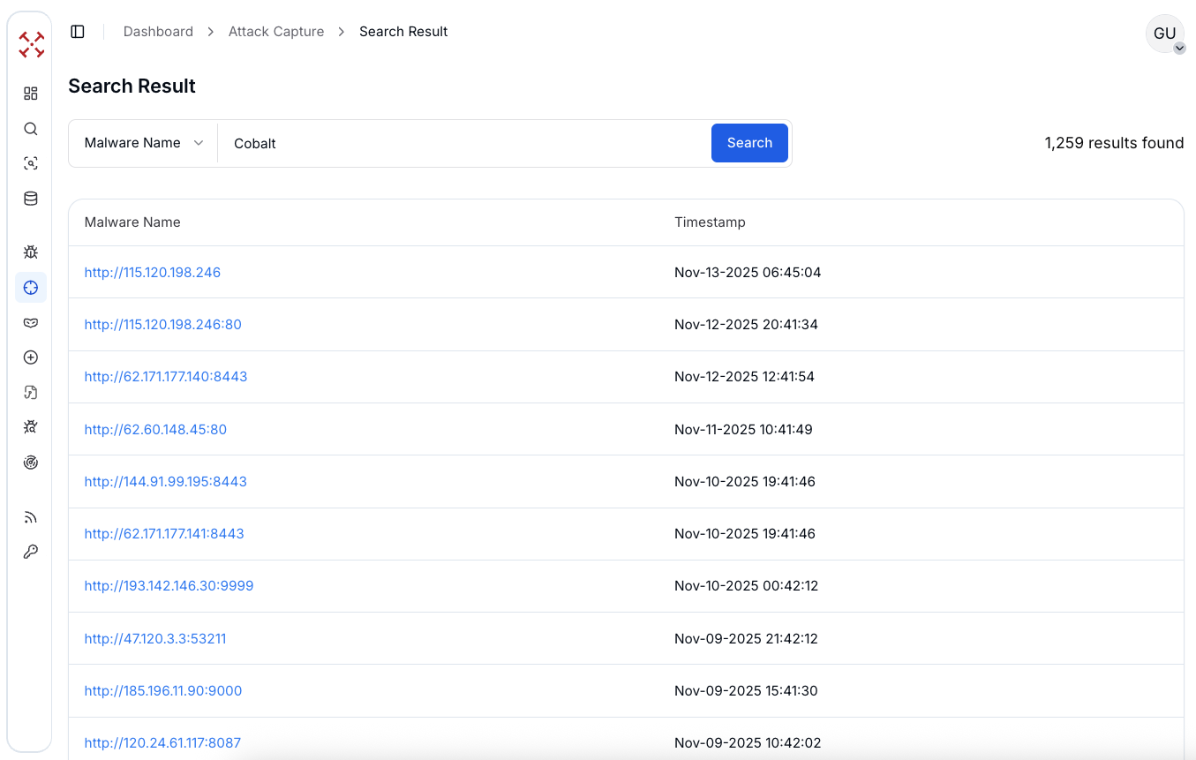Screen dimensions: 1196x760
Task: Select the bug-search analysis icon
Action: coord(30,426)
